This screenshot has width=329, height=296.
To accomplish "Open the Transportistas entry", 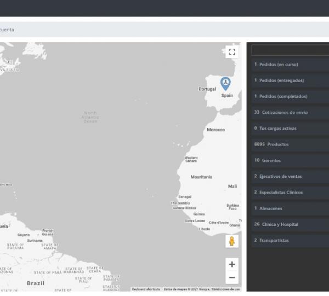I will [290, 240].
